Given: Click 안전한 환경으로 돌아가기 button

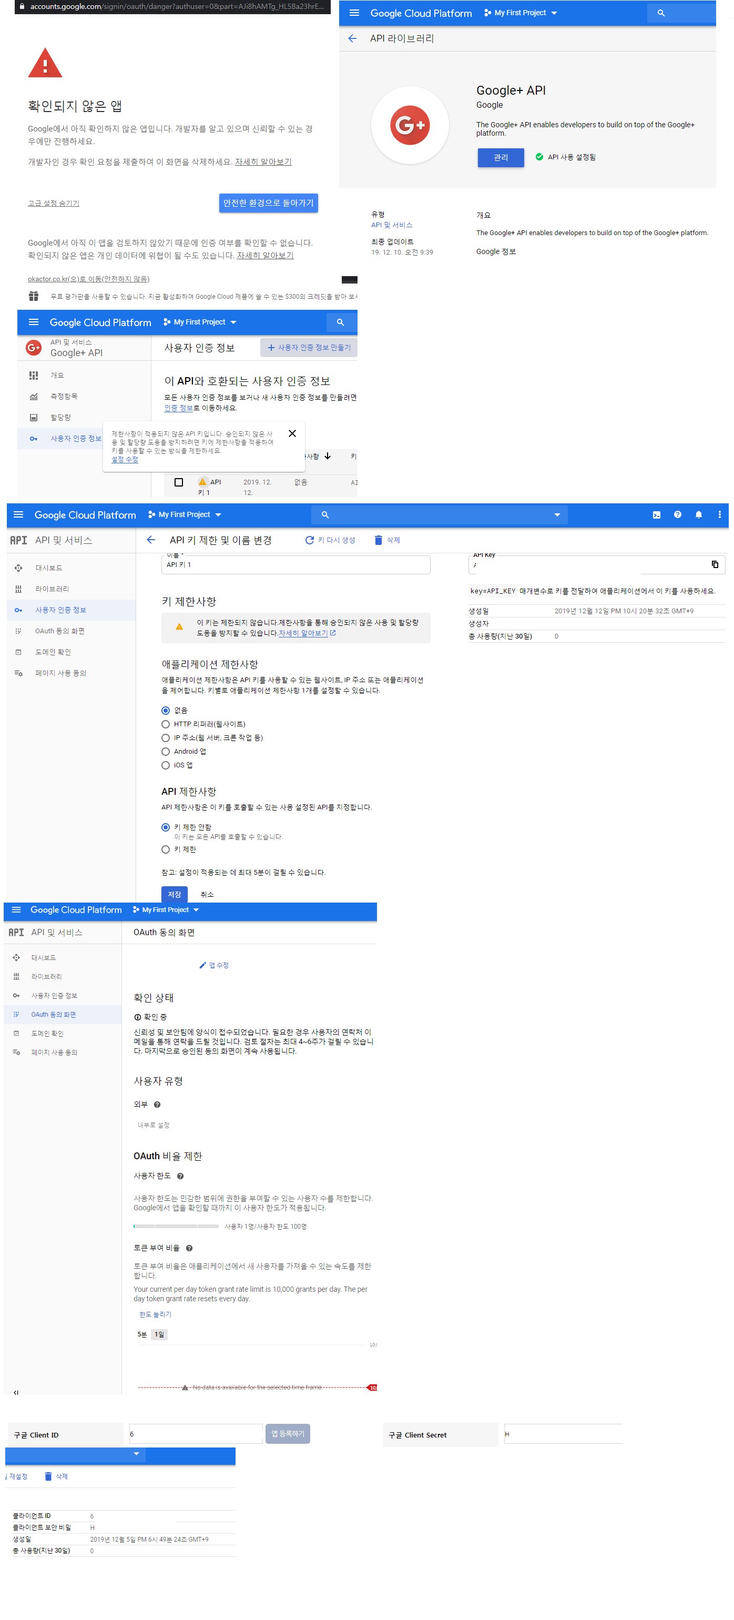Looking at the screenshot, I should tap(268, 203).
